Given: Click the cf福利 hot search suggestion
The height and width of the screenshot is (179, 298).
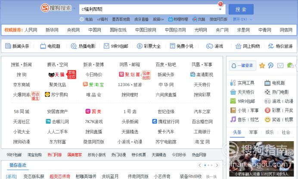Looking at the screenshot, I should (x=102, y=19).
